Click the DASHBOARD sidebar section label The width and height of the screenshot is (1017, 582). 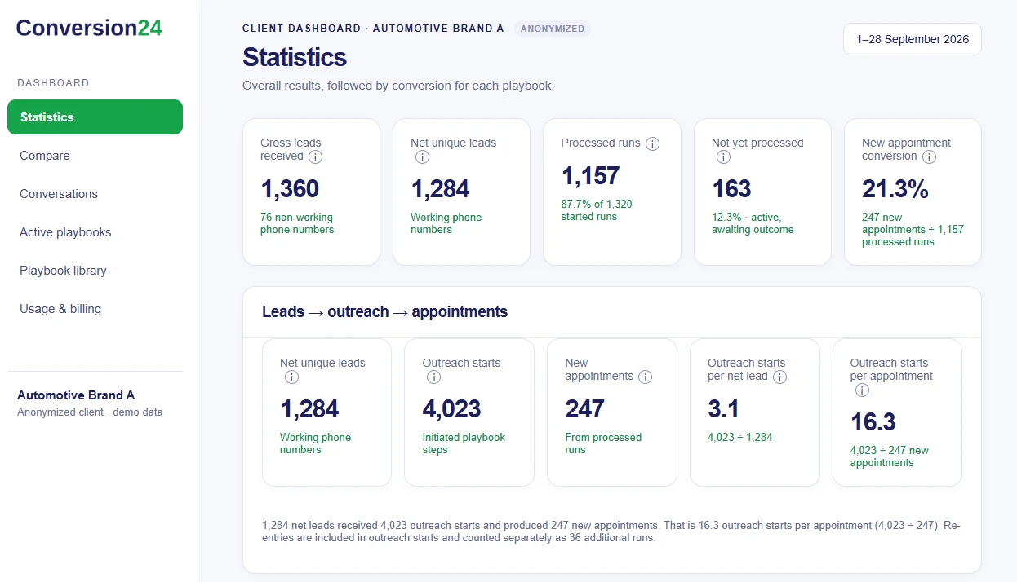tap(53, 83)
